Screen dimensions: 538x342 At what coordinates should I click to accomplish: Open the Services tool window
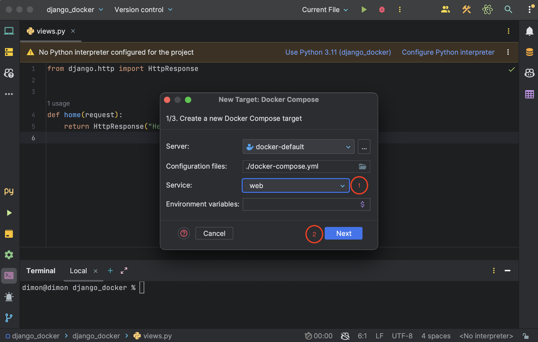pos(9,255)
